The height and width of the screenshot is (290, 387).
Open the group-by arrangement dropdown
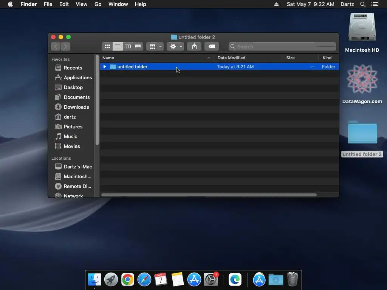[155, 46]
